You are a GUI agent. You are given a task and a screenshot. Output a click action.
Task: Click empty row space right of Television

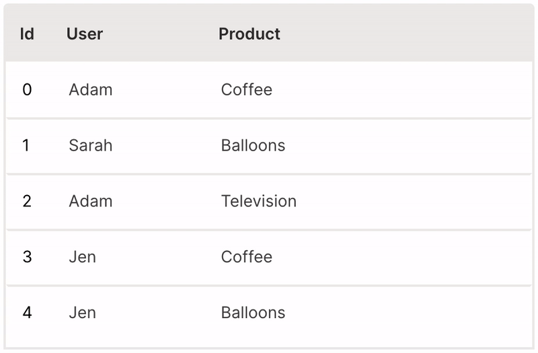(x=417, y=201)
